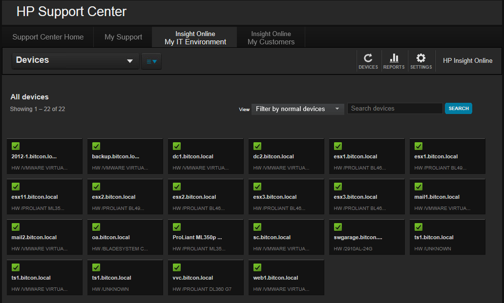Click the All devices heading
Screen dimensions: 504x303
click(x=30, y=97)
